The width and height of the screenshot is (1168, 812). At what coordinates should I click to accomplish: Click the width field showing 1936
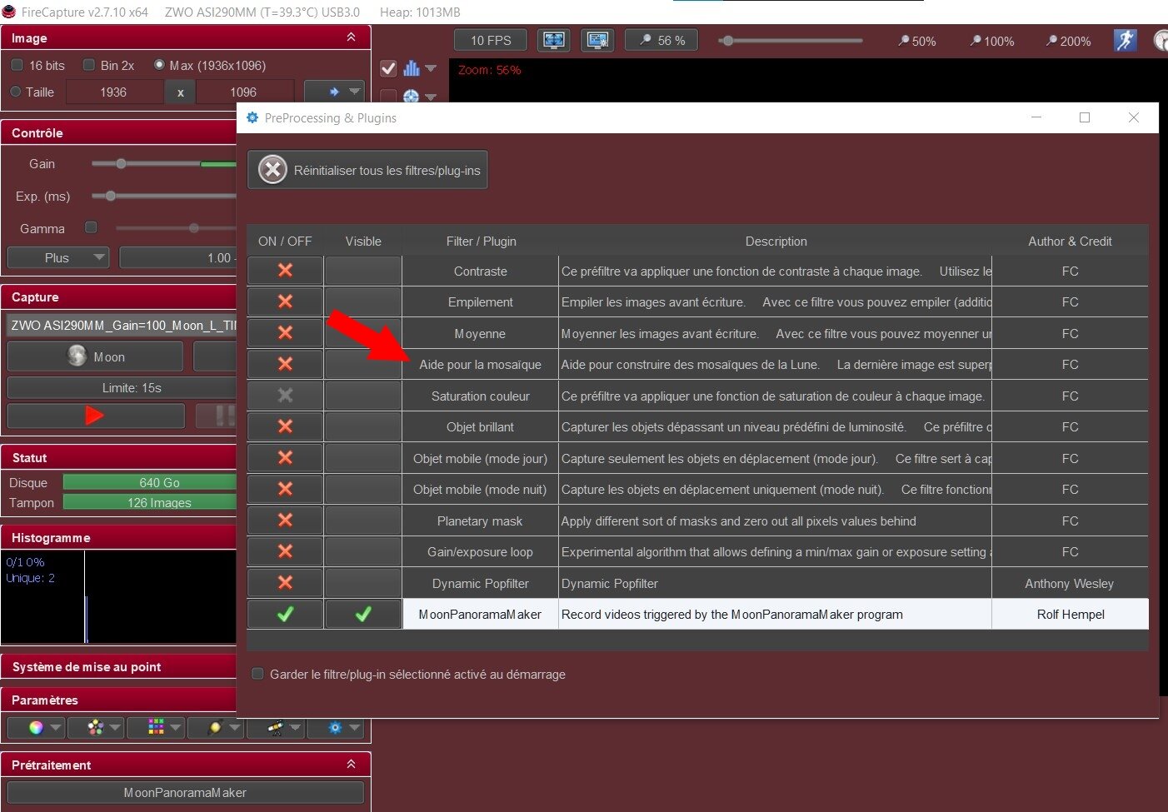tap(114, 92)
